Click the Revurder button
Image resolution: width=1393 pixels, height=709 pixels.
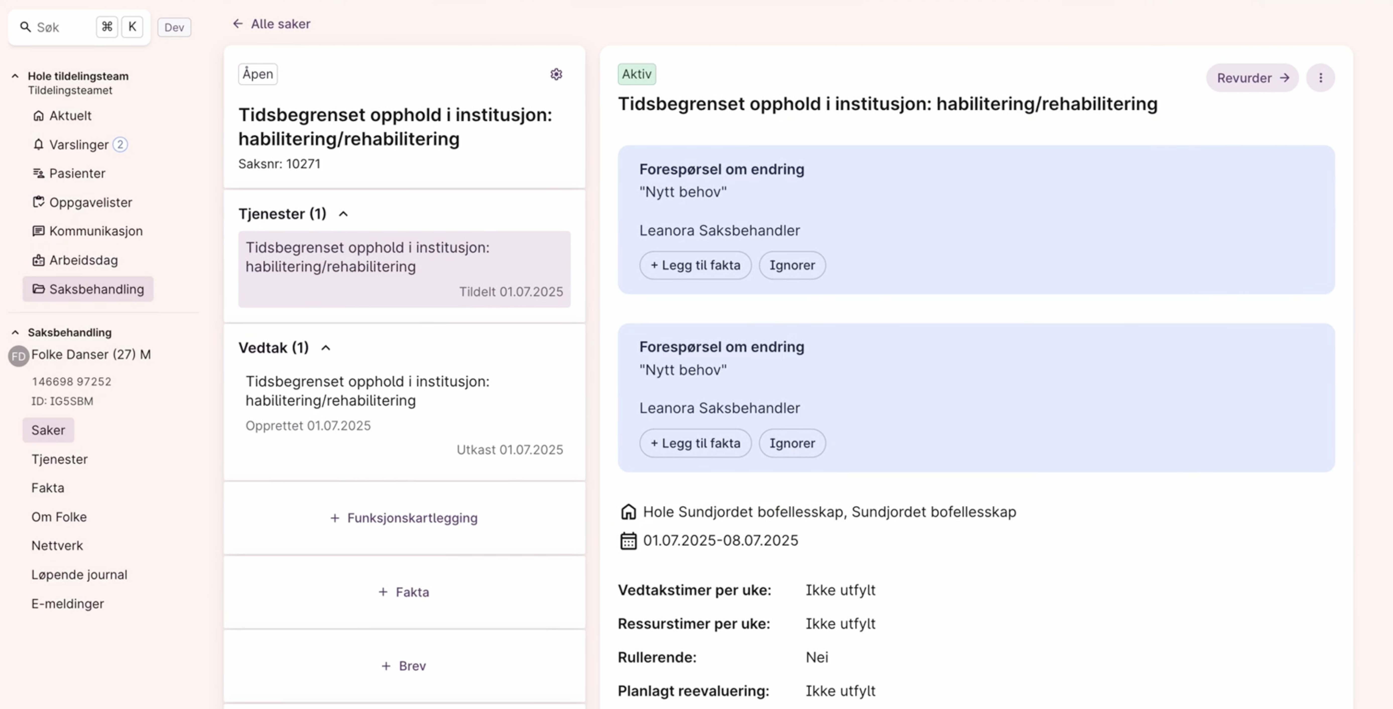(1252, 78)
